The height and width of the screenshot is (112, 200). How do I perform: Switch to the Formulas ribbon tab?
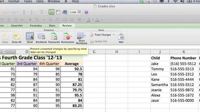tap(36, 26)
